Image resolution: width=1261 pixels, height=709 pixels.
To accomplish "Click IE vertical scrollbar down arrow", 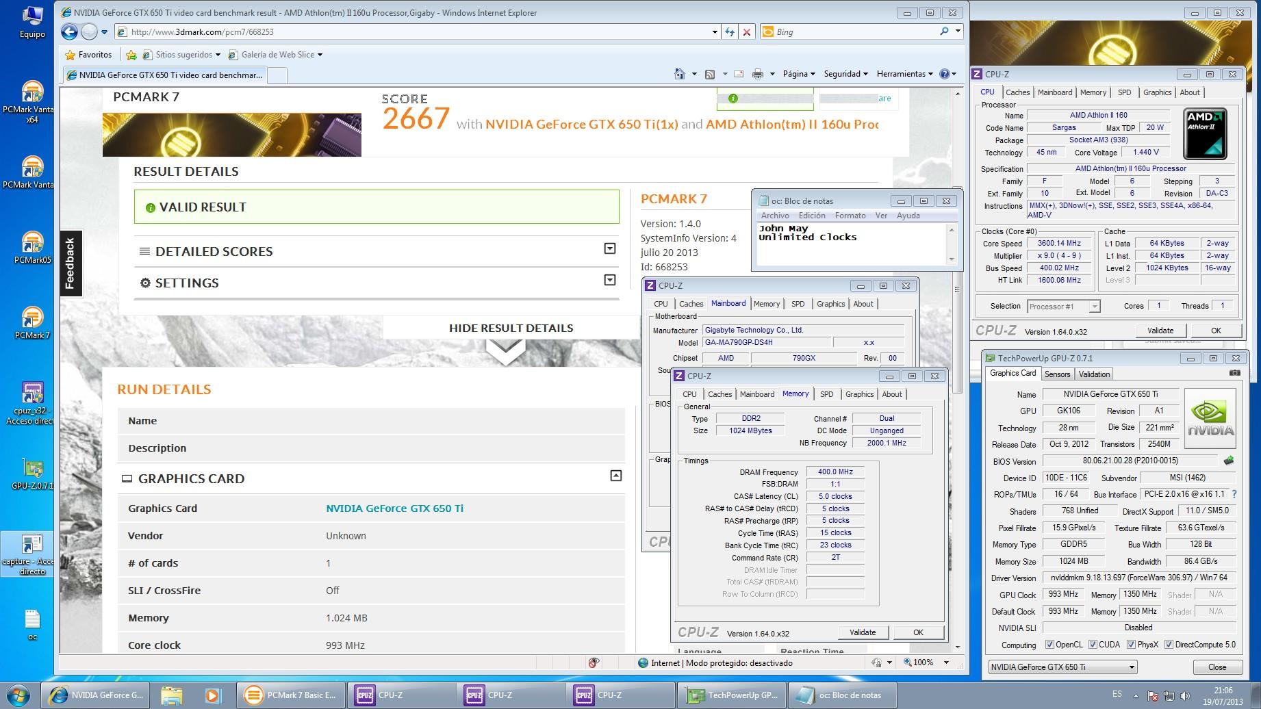I will [x=958, y=647].
